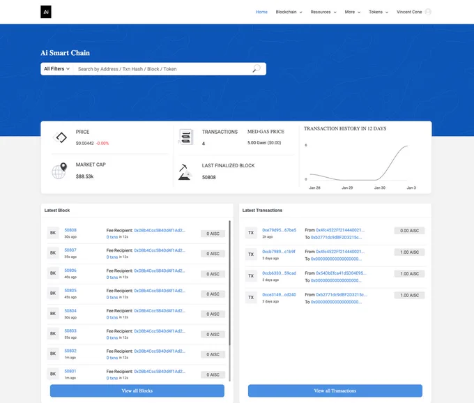Open From address of transaction 0xce3149...cd240
Image resolution: width=474 pixels, height=403 pixels.
342,294
